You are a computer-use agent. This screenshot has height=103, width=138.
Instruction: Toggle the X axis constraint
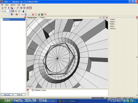click(13, 11)
